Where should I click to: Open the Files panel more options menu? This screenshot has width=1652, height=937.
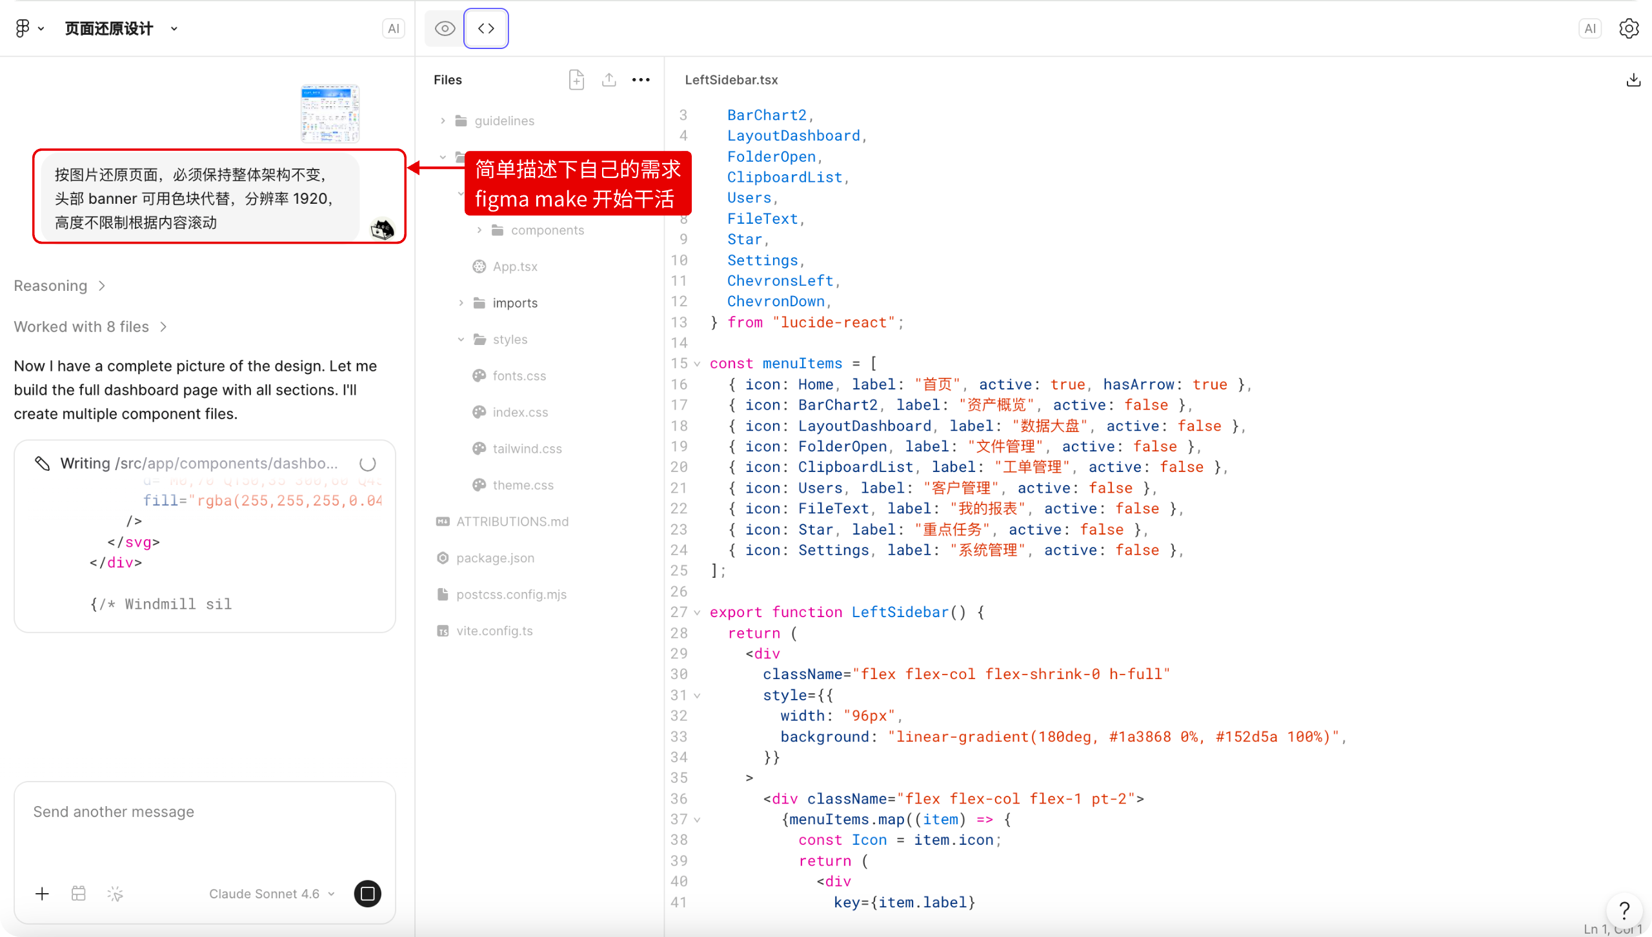[x=641, y=80]
